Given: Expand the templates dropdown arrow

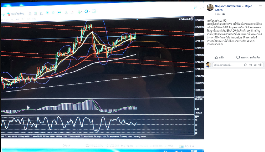Looking at the screenshot, I should pos(97,11).
